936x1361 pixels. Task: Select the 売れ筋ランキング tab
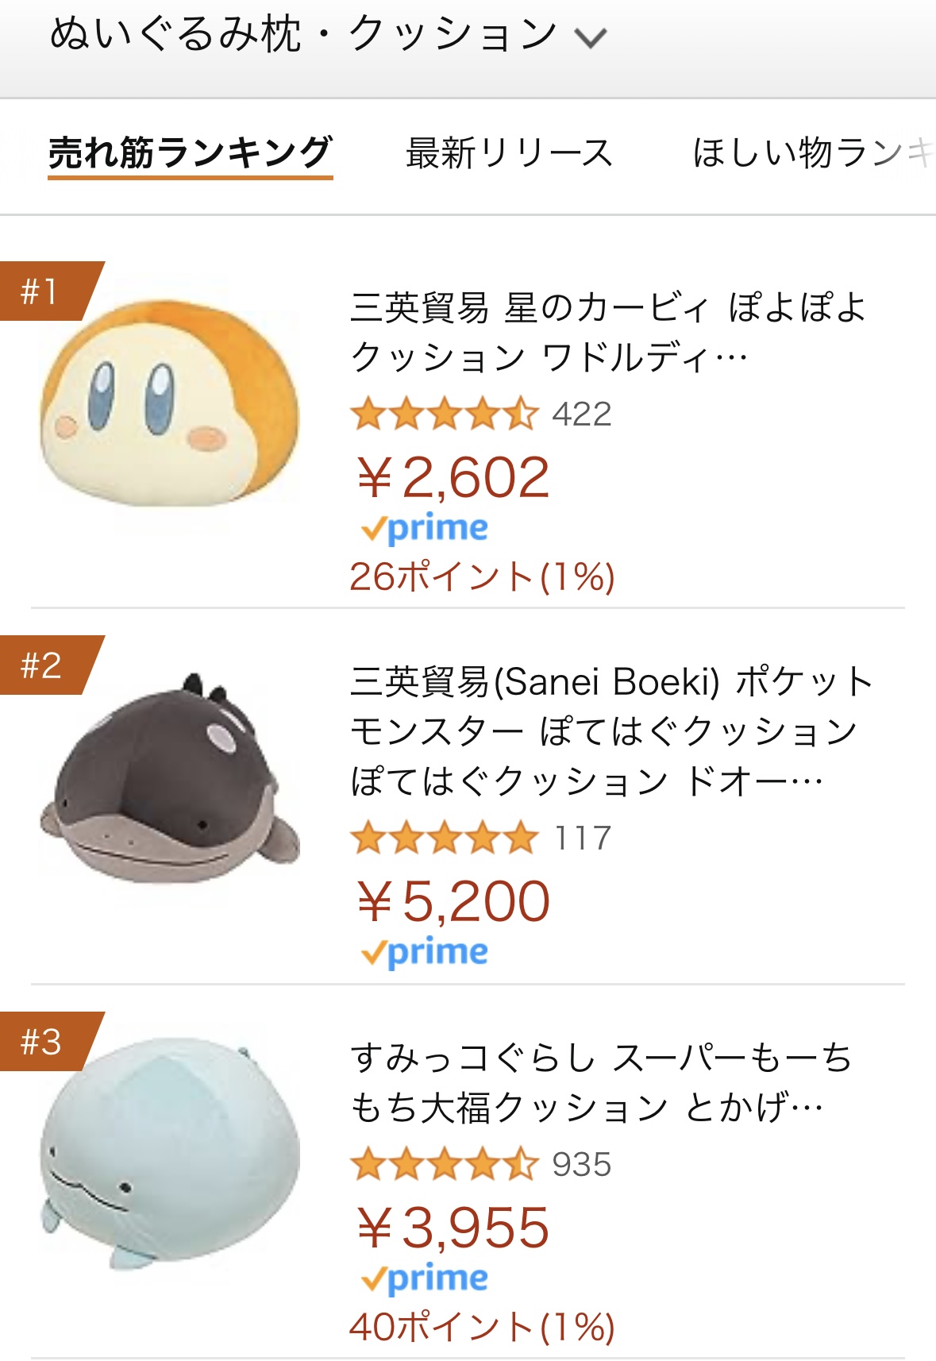click(190, 153)
